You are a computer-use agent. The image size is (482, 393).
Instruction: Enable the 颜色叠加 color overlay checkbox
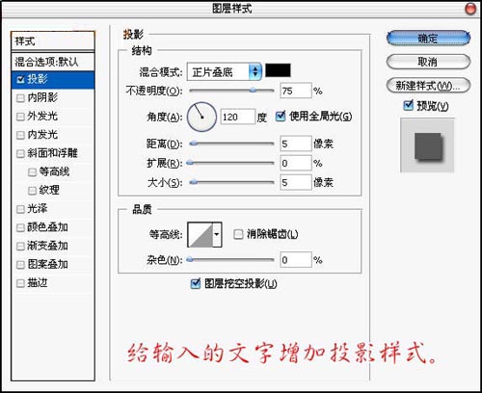point(20,227)
